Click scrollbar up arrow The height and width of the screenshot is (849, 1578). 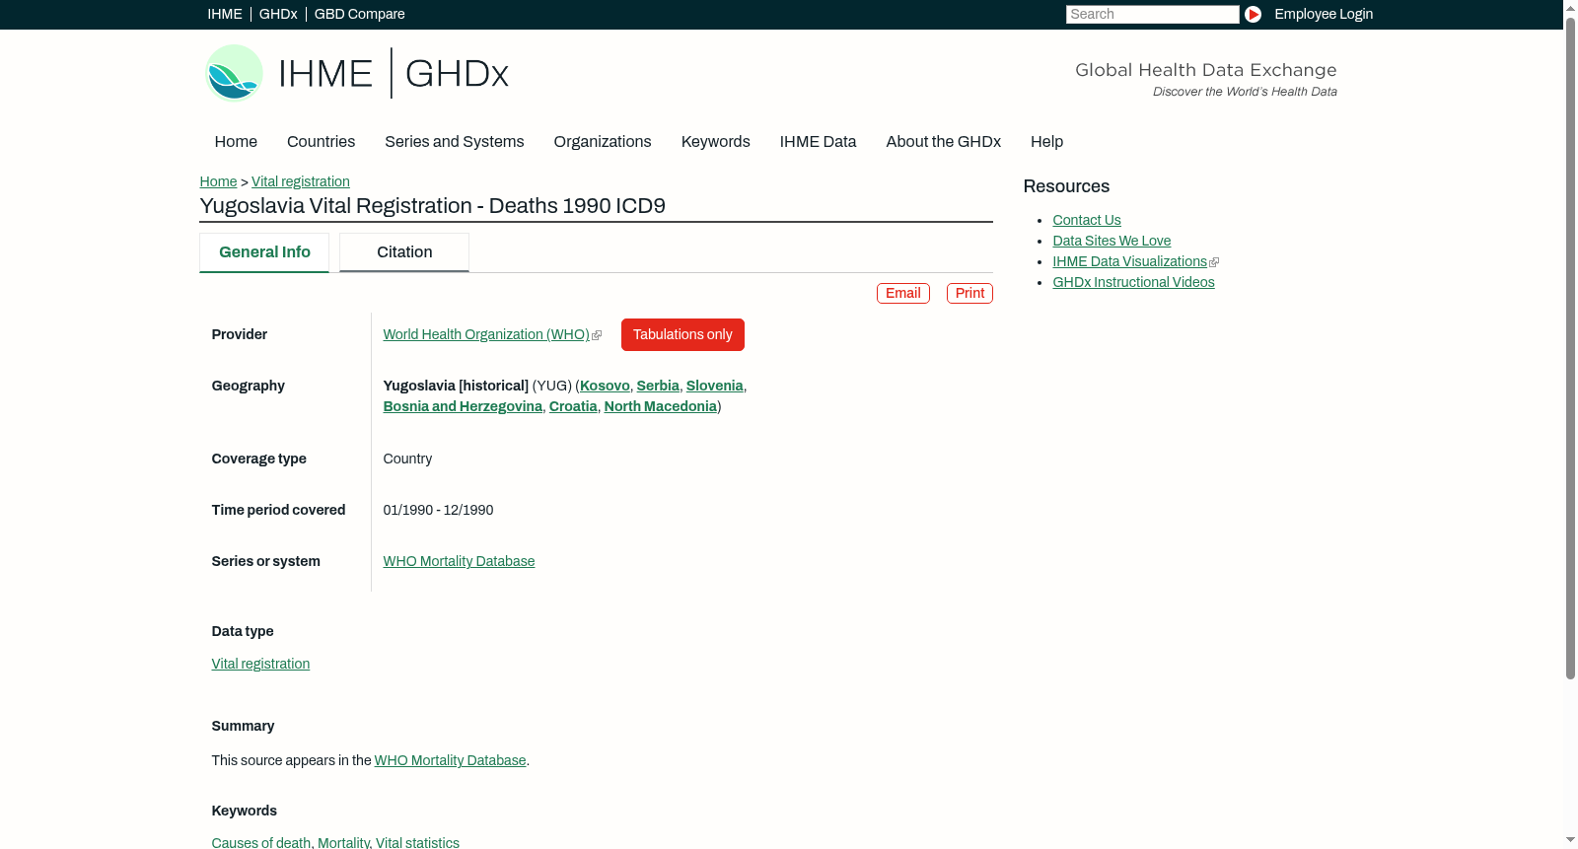1570,7
